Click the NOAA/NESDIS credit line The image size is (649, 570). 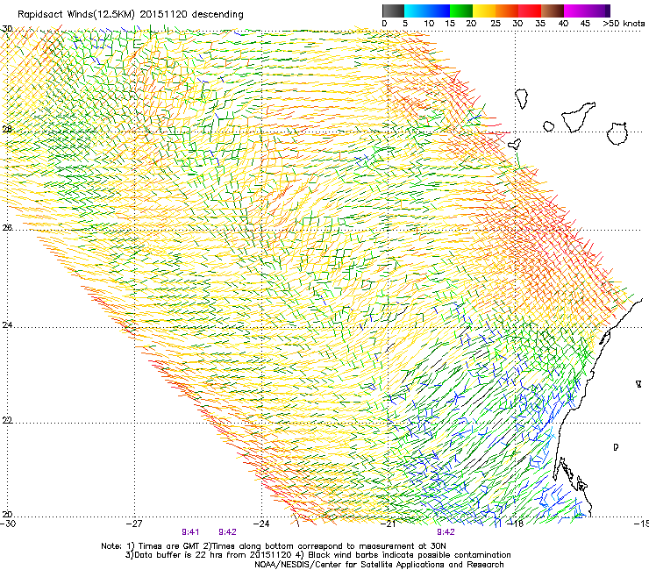[379, 565]
